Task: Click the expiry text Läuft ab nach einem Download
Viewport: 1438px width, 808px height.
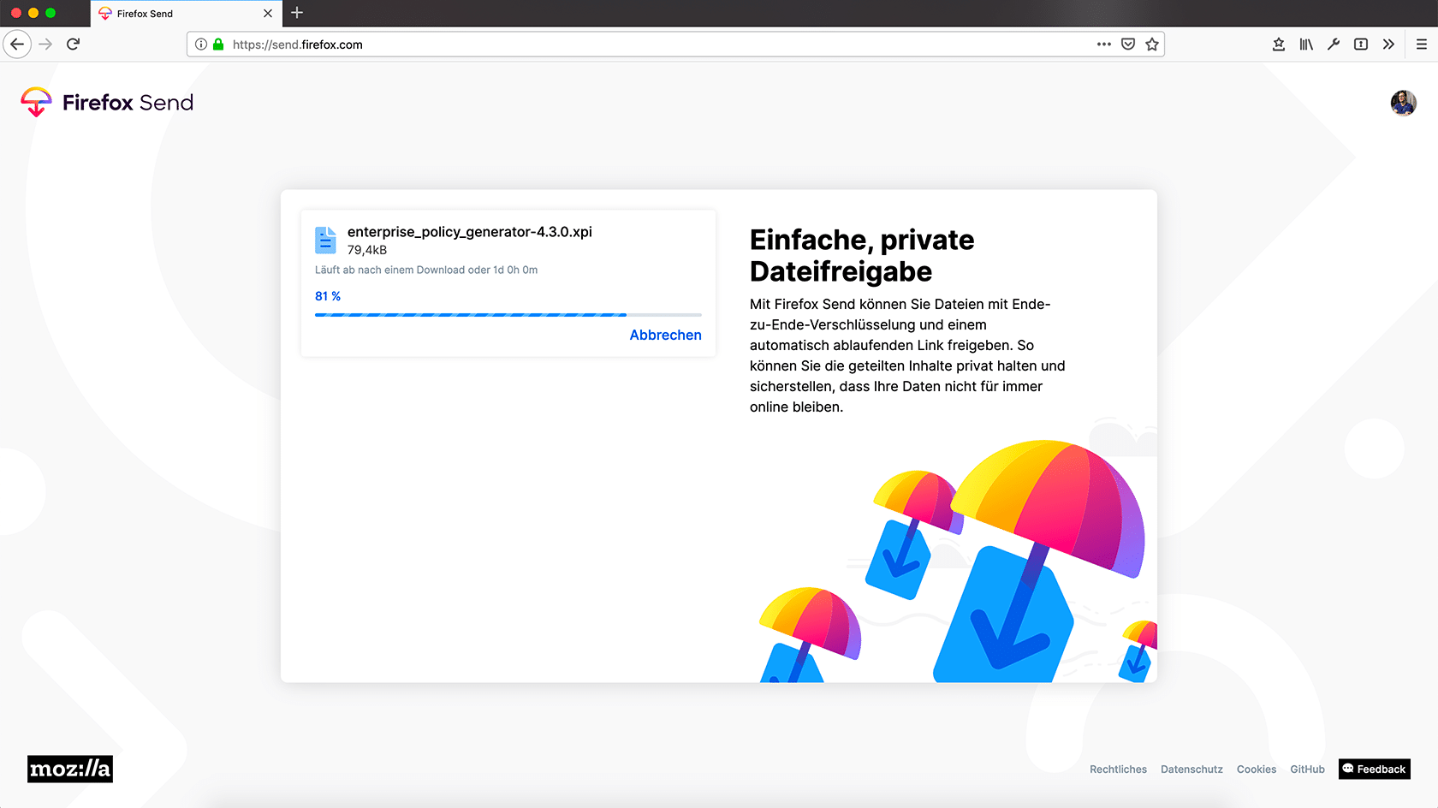Action: coord(426,270)
